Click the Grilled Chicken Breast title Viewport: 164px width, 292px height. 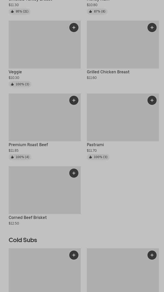(x=108, y=72)
